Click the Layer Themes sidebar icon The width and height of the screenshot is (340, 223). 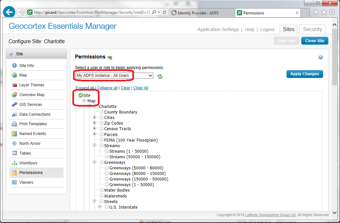pos(14,85)
